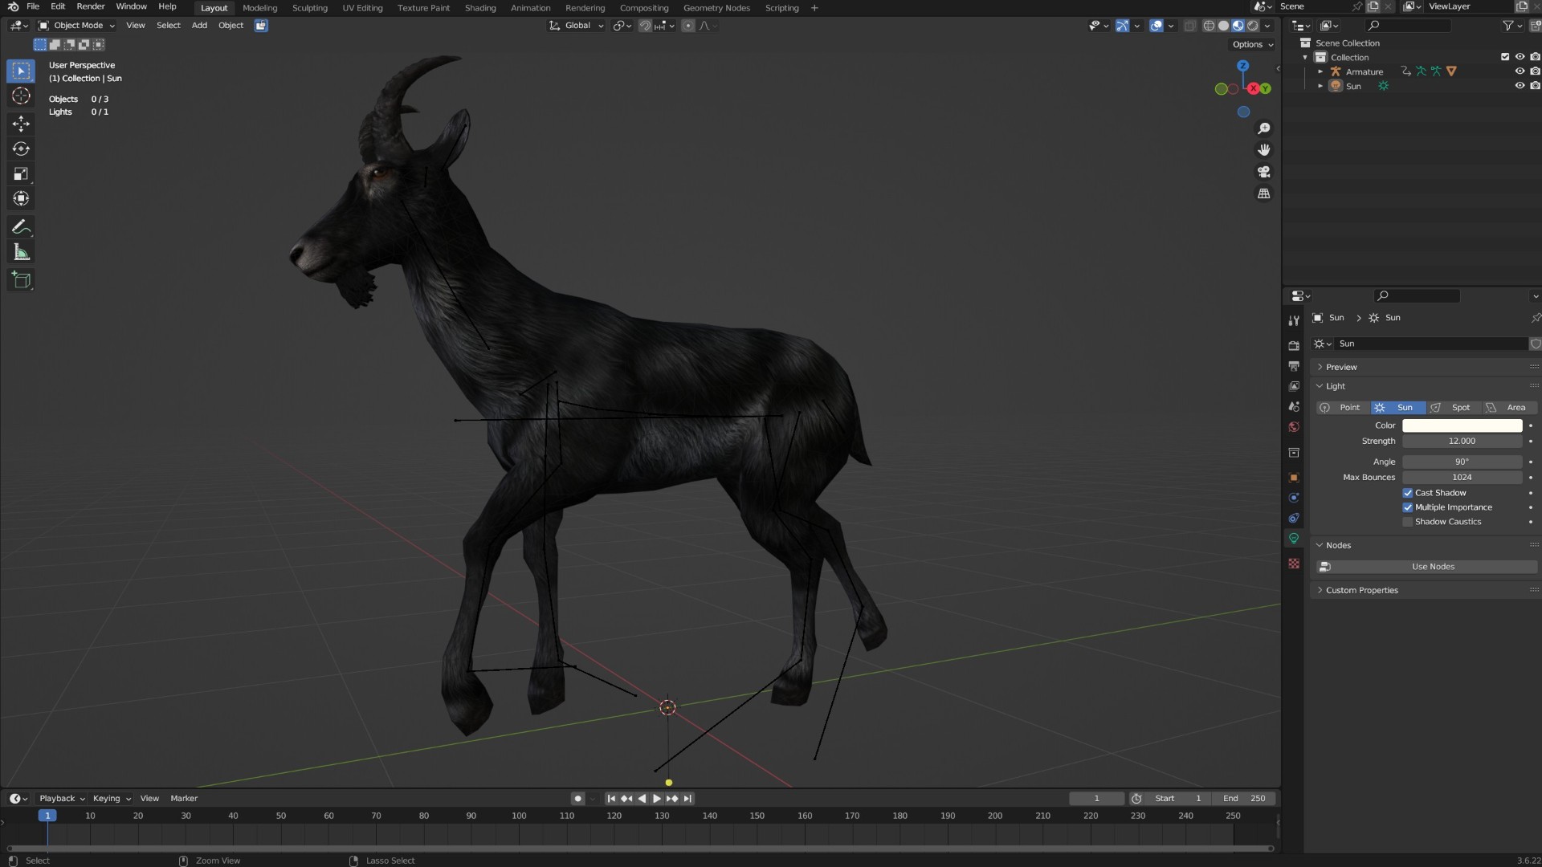Hide Sun in viewport via eye icon
Viewport: 1542px width, 867px height.
click(x=1520, y=86)
